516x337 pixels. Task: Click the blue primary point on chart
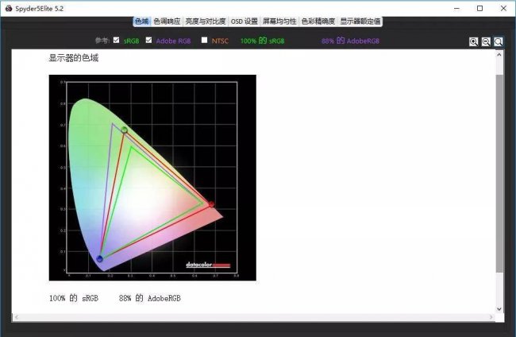coord(100,259)
